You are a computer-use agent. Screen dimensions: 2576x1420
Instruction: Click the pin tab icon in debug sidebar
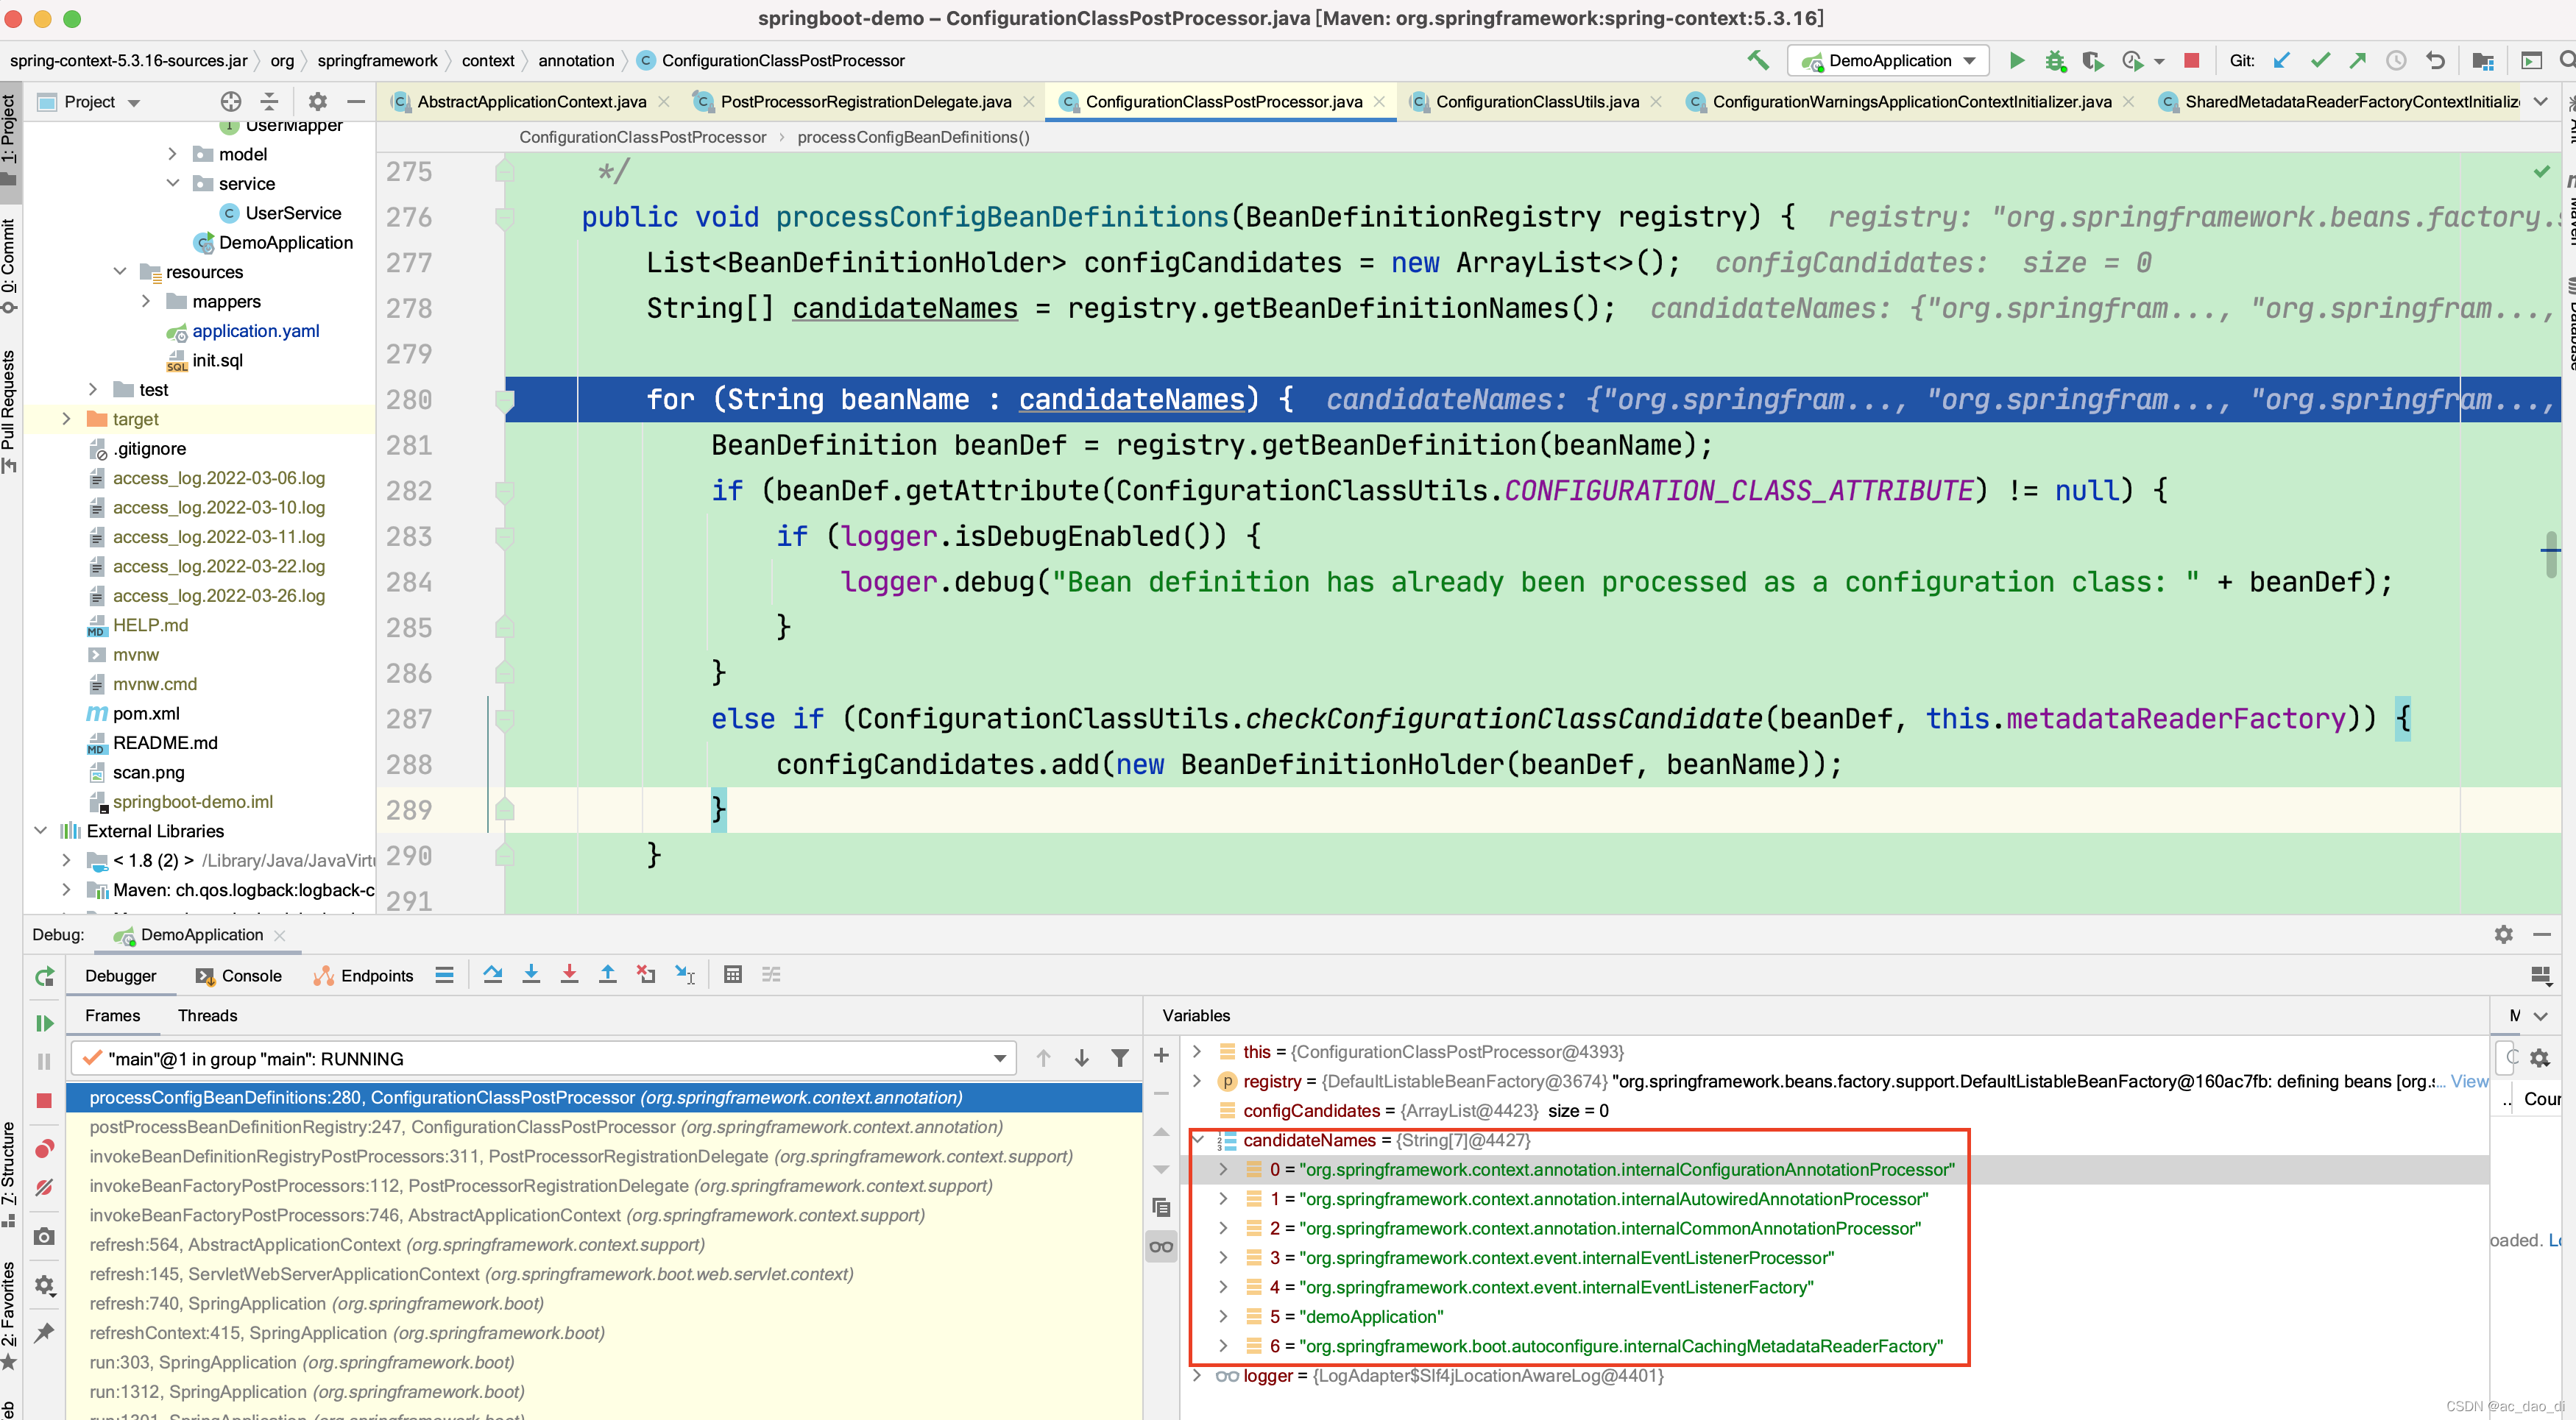(44, 1332)
